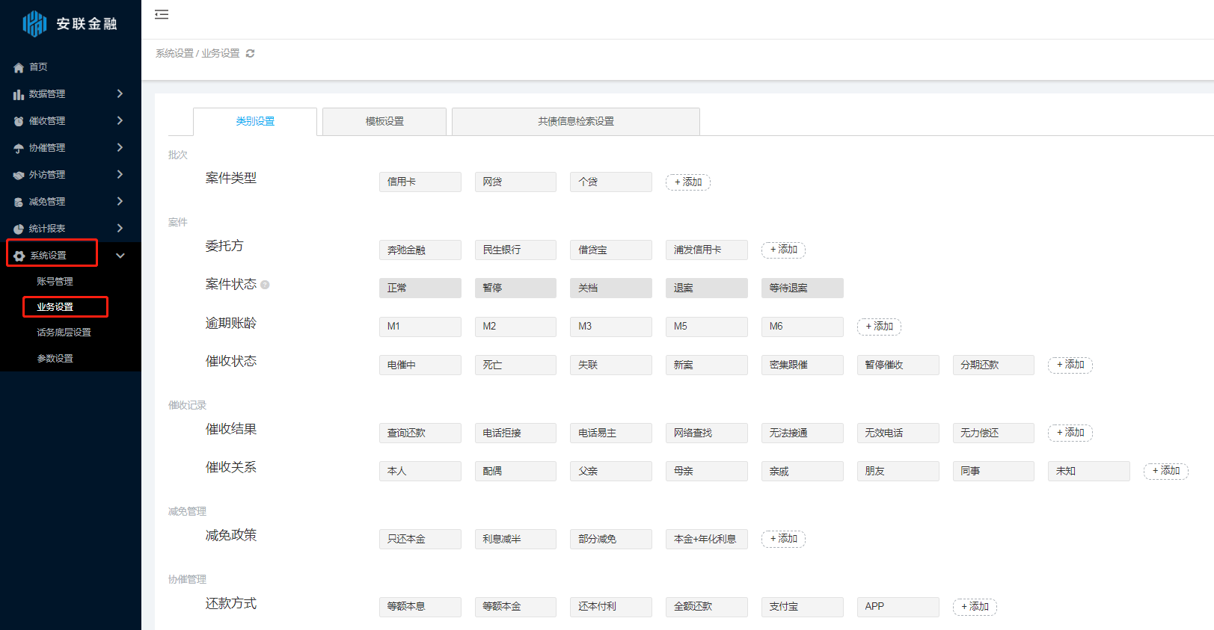
Task: Edit the 查询还款 collection result field
Action: [x=420, y=433]
